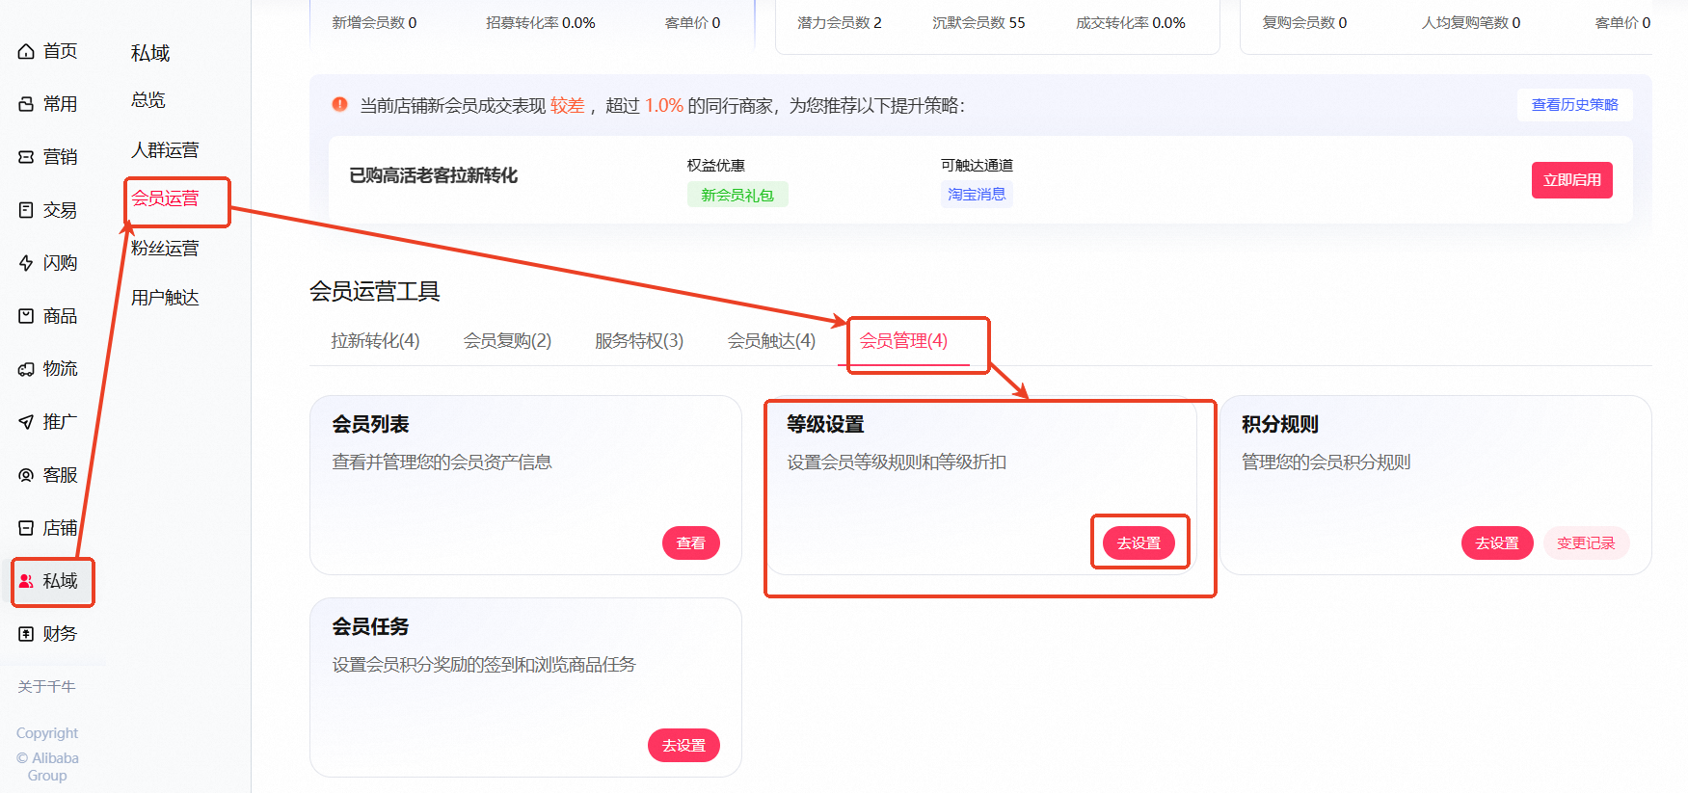
Task: Select the 会员管理(4) tab
Action: tap(903, 341)
